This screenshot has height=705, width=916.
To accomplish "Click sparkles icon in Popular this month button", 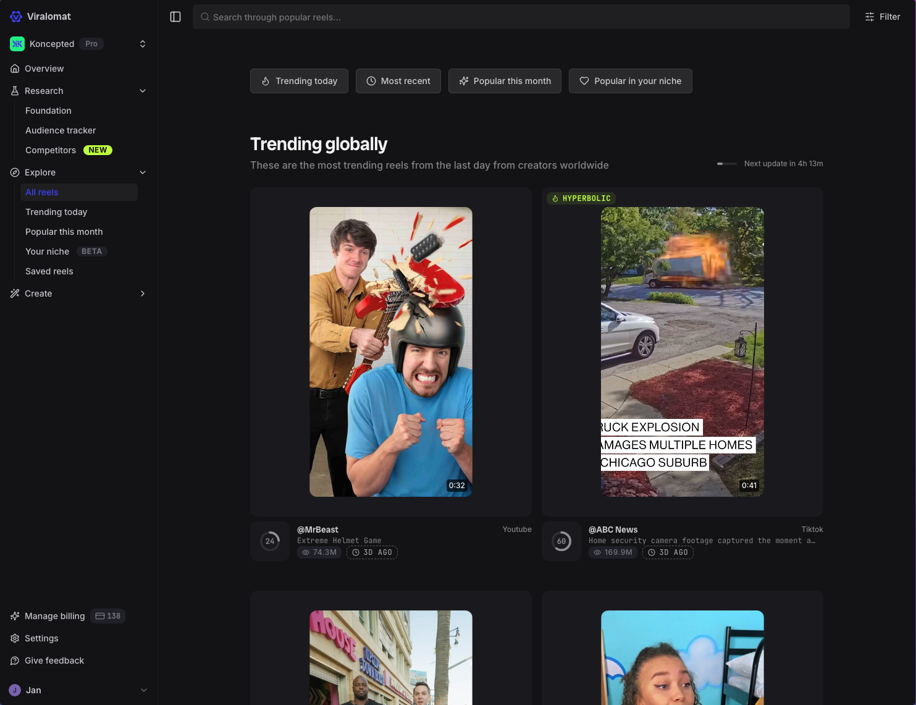I will [x=464, y=81].
